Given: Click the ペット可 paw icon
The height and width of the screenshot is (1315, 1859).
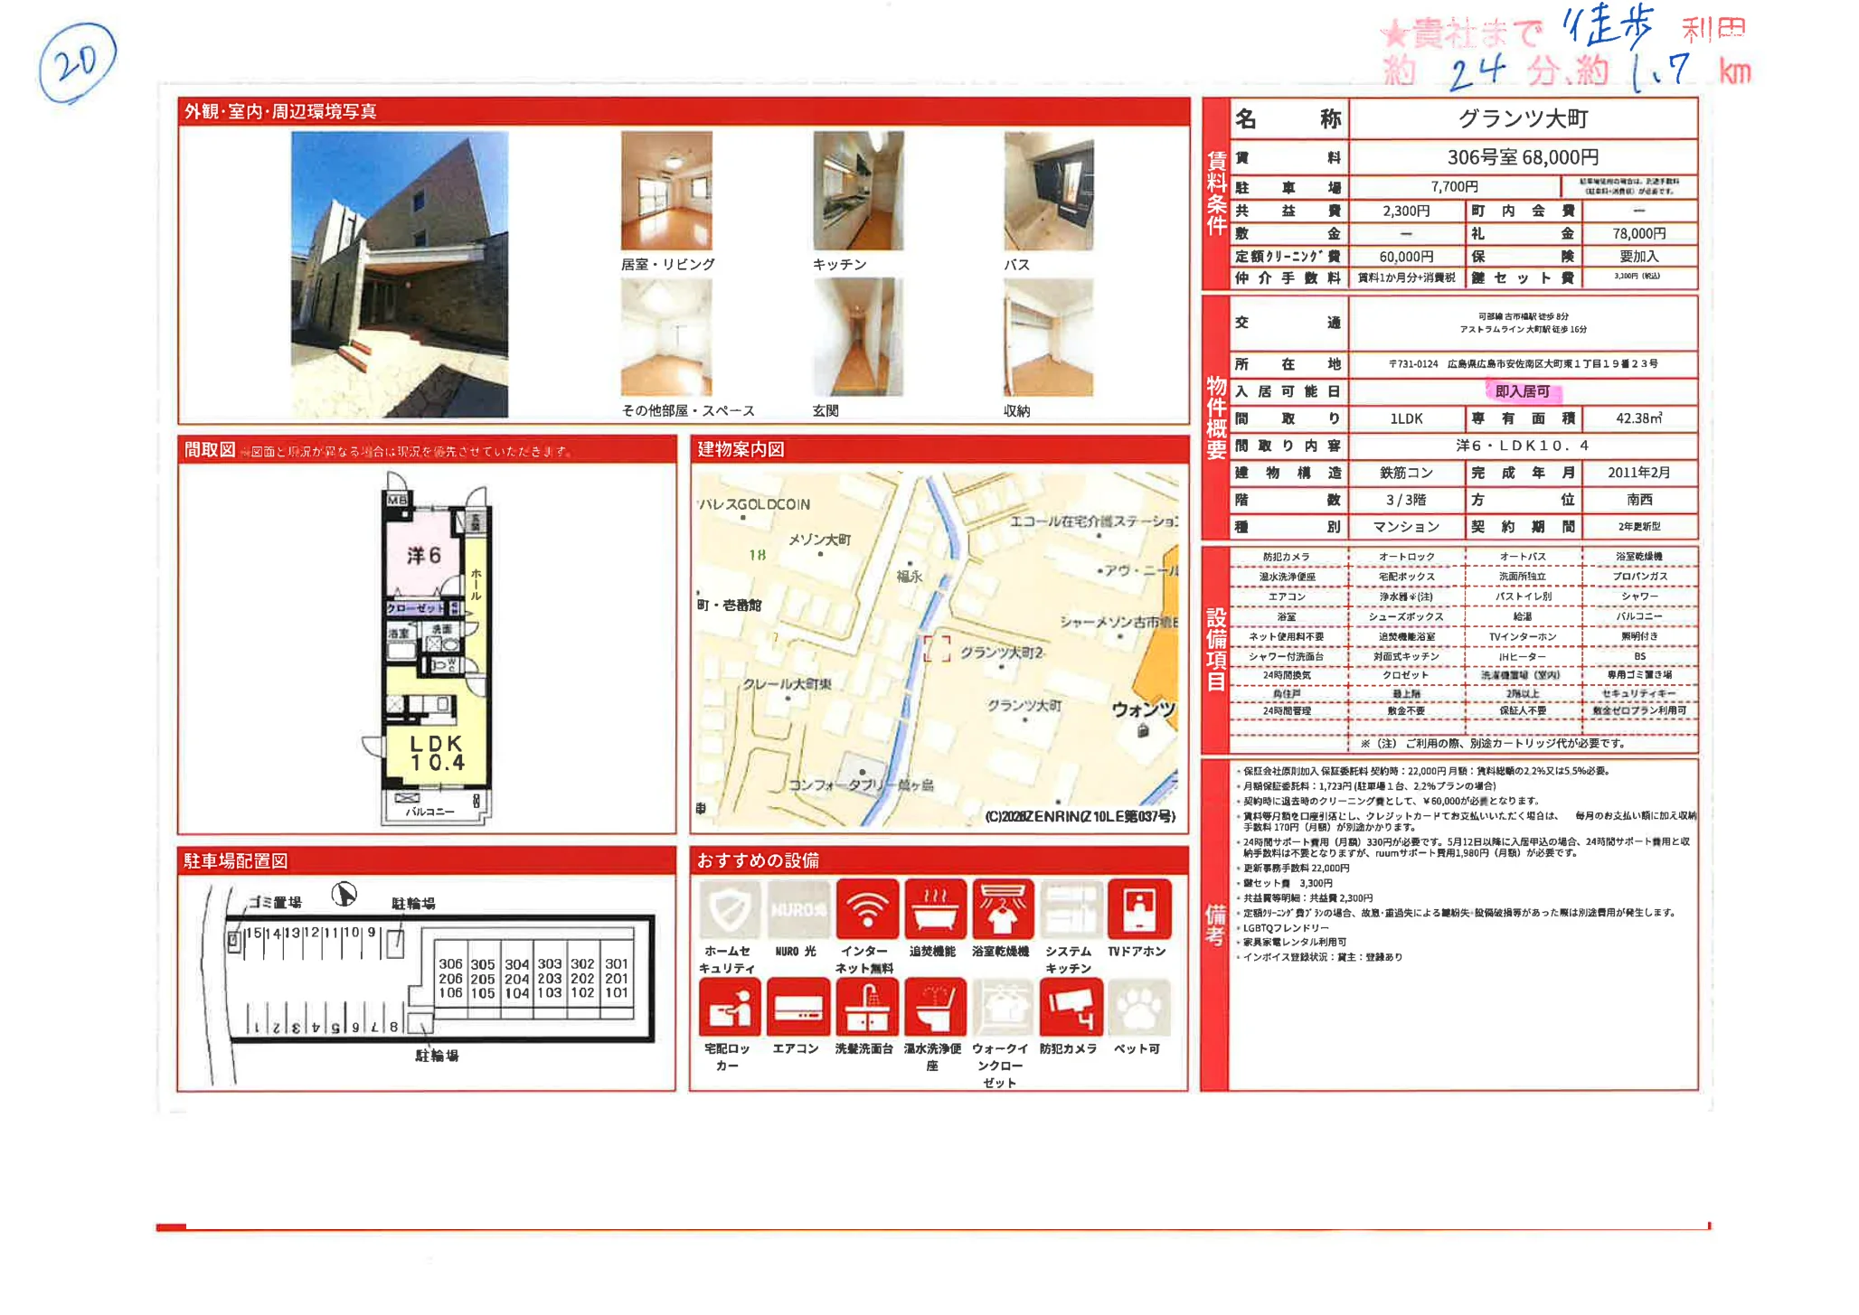Looking at the screenshot, I should click(1138, 1008).
